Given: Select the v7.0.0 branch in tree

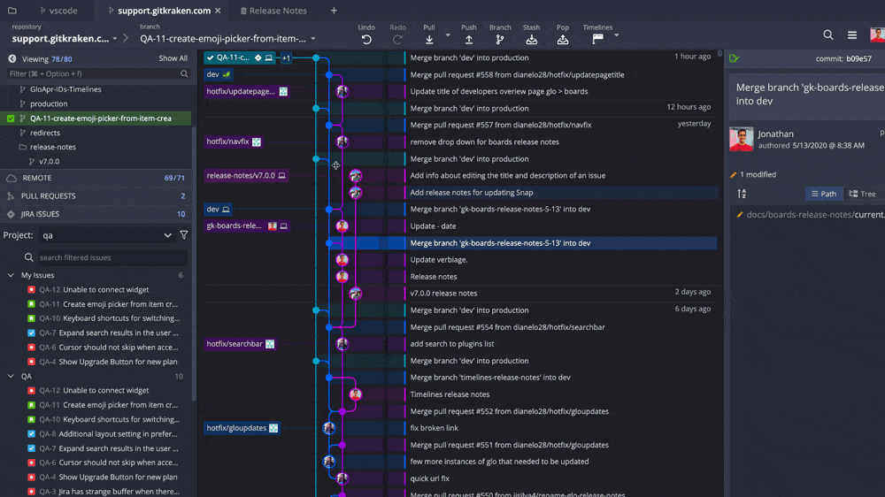Looking at the screenshot, I should point(49,161).
